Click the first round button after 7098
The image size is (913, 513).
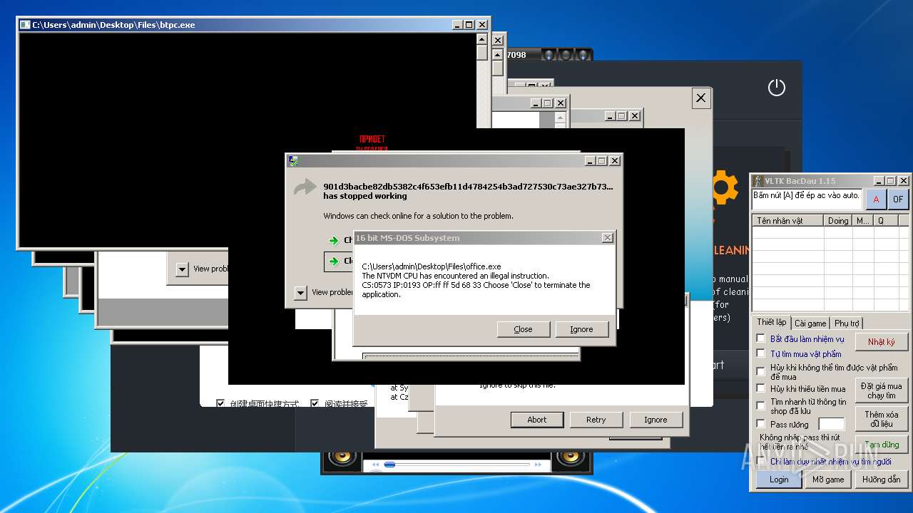click(549, 55)
